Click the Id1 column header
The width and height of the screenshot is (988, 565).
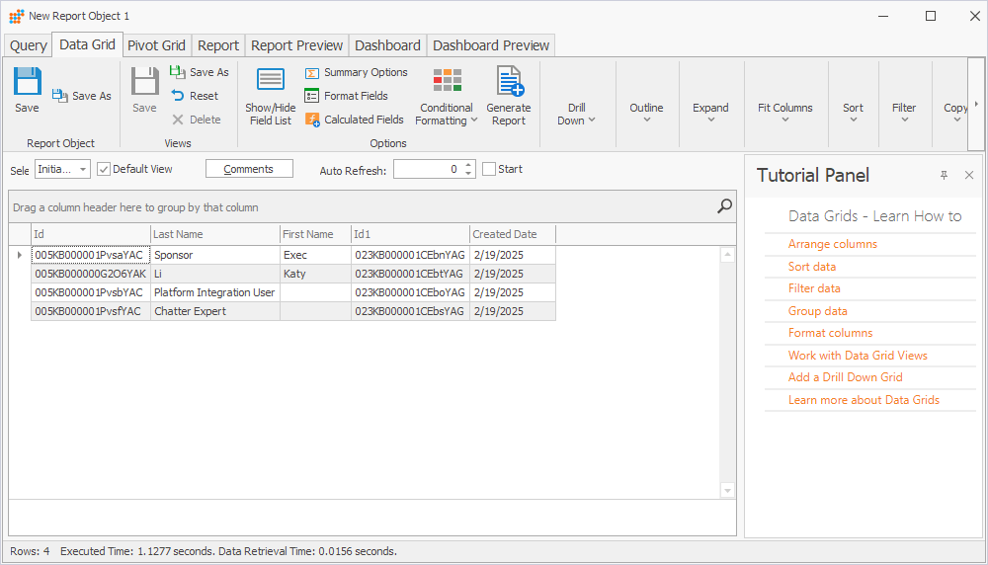(x=410, y=234)
